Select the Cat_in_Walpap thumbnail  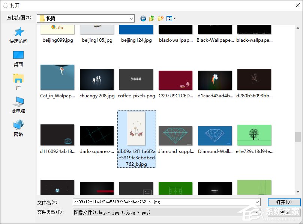pyautogui.click(x=57, y=79)
